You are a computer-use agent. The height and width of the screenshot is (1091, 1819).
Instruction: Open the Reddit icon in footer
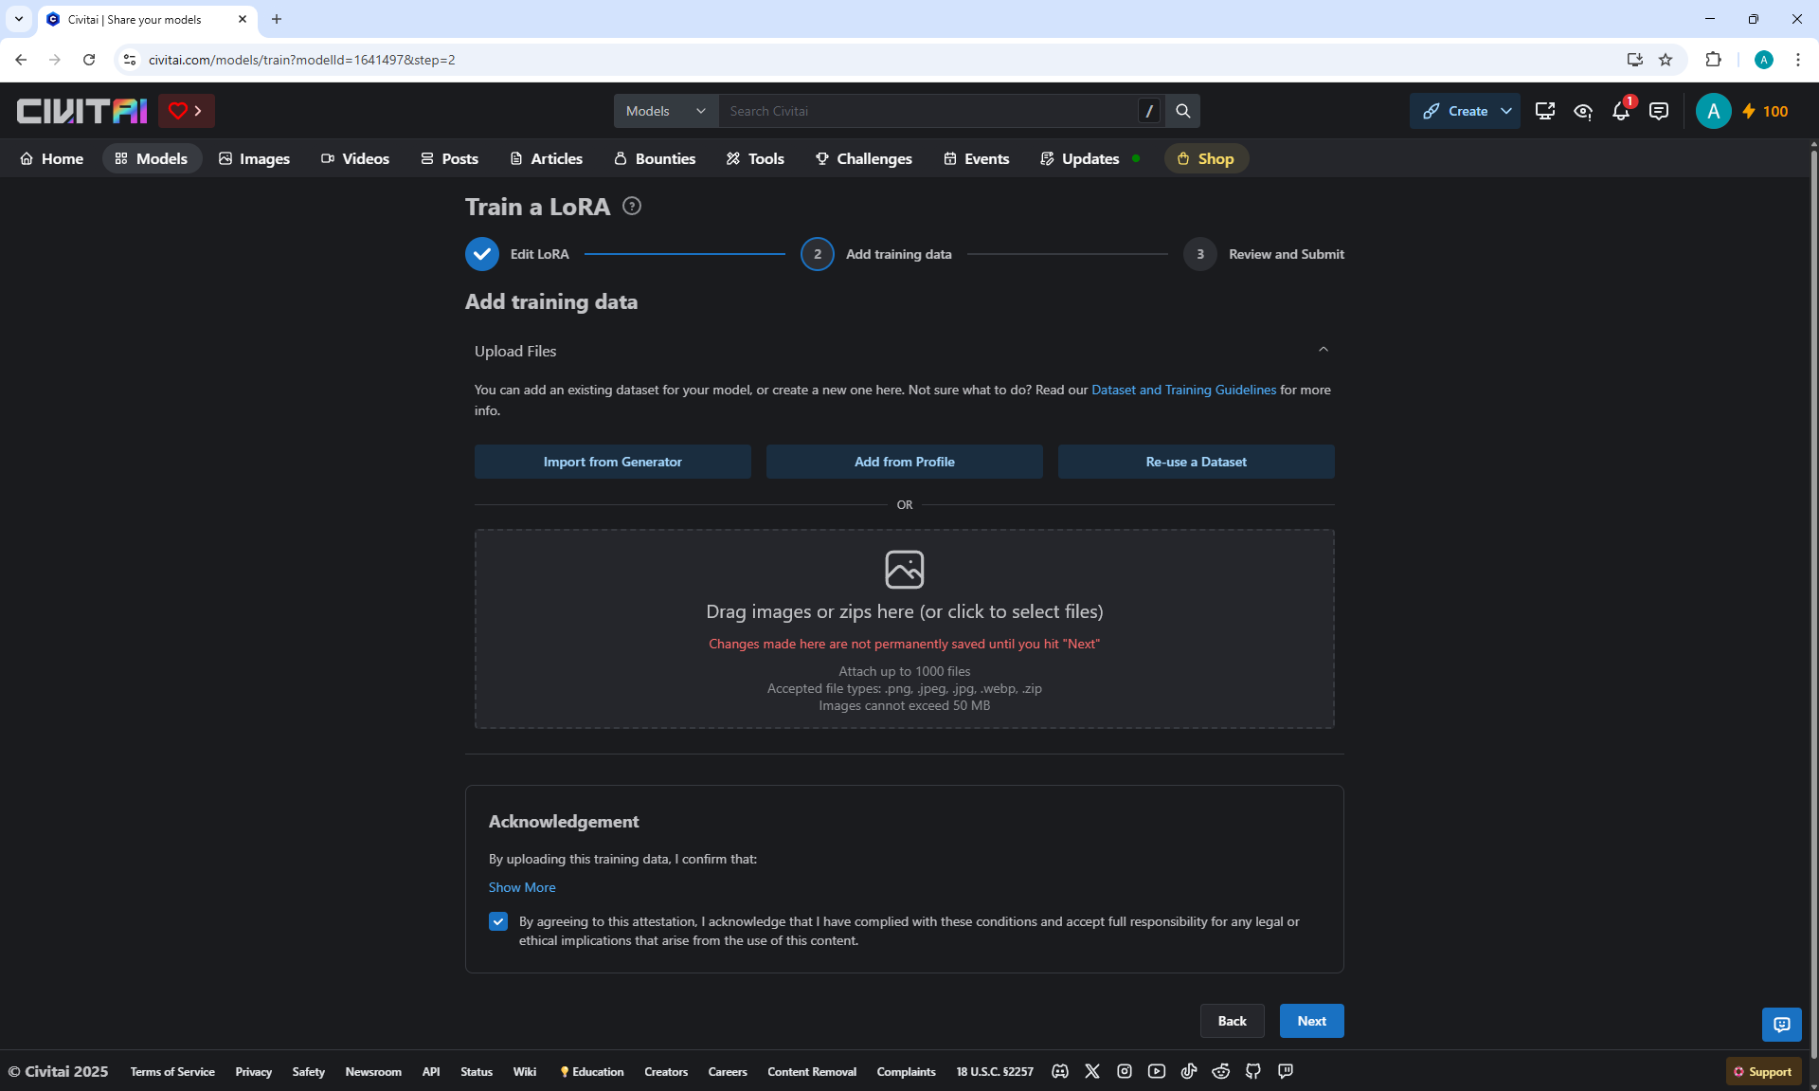point(1221,1071)
